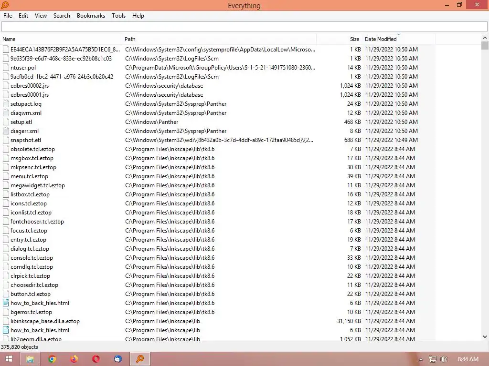The width and height of the screenshot is (489, 366).
Task: Click the taskbar clock showing 8:44 AM
Action: tap(468, 359)
